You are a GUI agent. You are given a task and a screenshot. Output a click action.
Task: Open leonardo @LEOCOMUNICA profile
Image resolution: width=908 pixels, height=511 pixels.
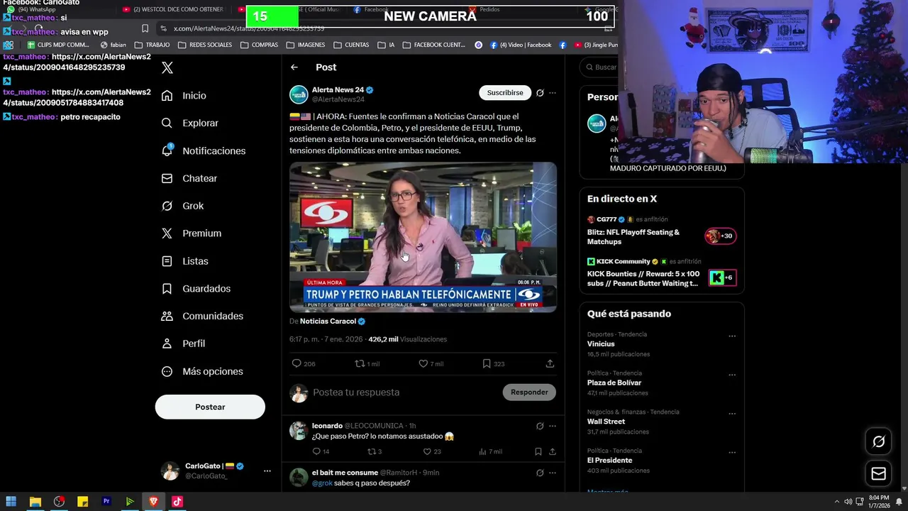tap(327, 426)
